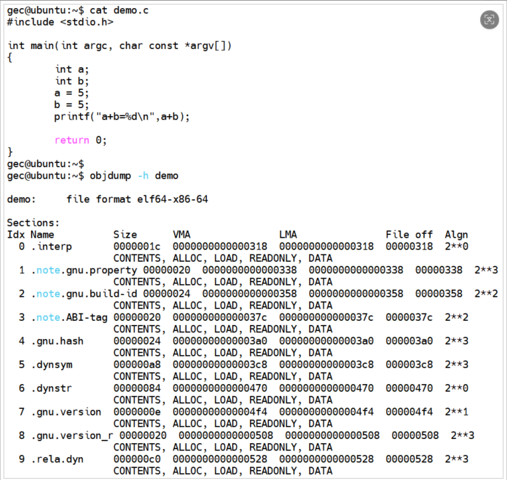This screenshot has width=507, height=480.
Task: Click alignment '2**1' in .gnu.version row
Action: pos(457,412)
